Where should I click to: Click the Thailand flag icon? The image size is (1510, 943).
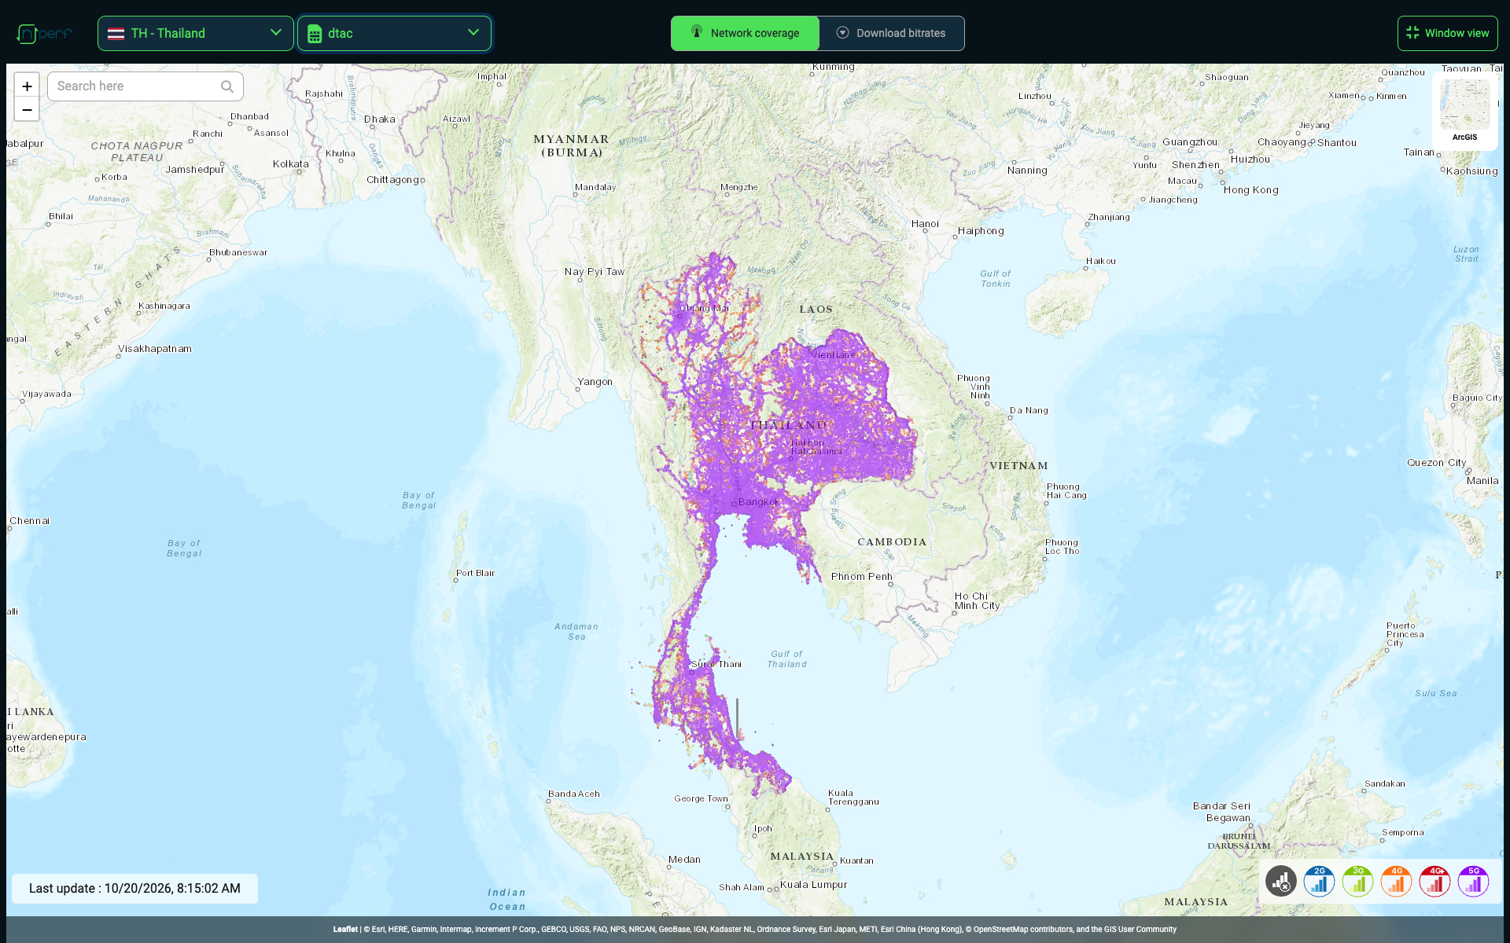pyautogui.click(x=116, y=34)
